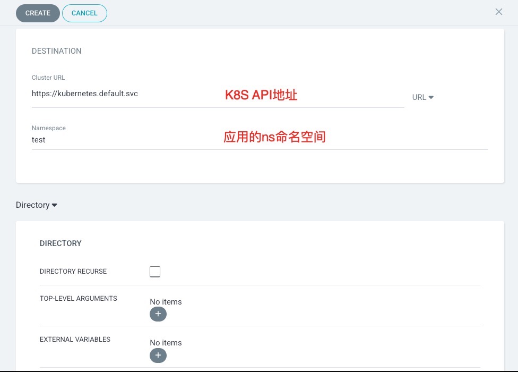Click the DESTINATION section heading
Image resolution: width=518 pixels, height=372 pixels.
point(57,52)
